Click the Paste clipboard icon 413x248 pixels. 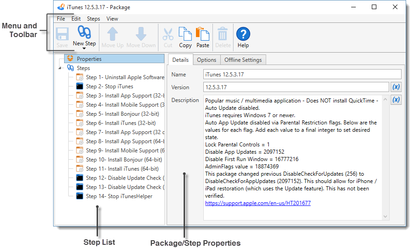202,34
